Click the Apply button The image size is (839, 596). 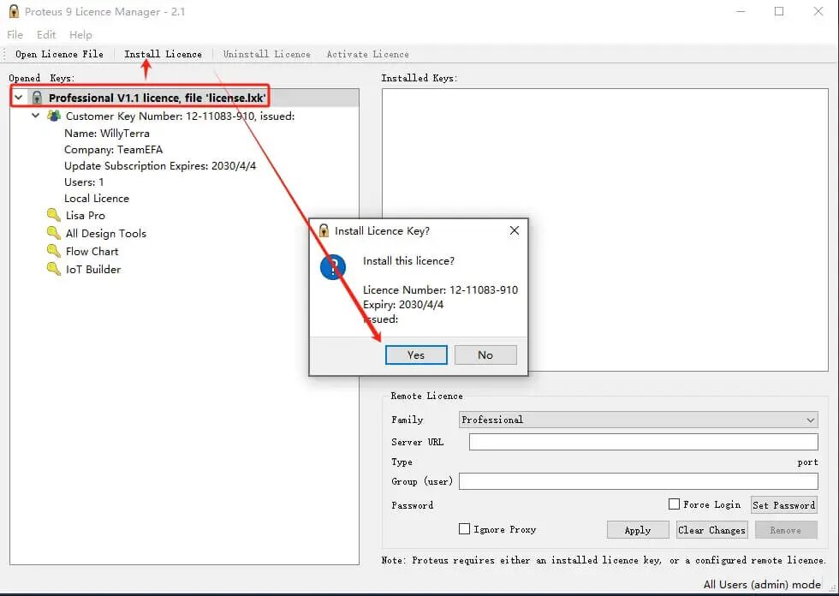coord(638,530)
